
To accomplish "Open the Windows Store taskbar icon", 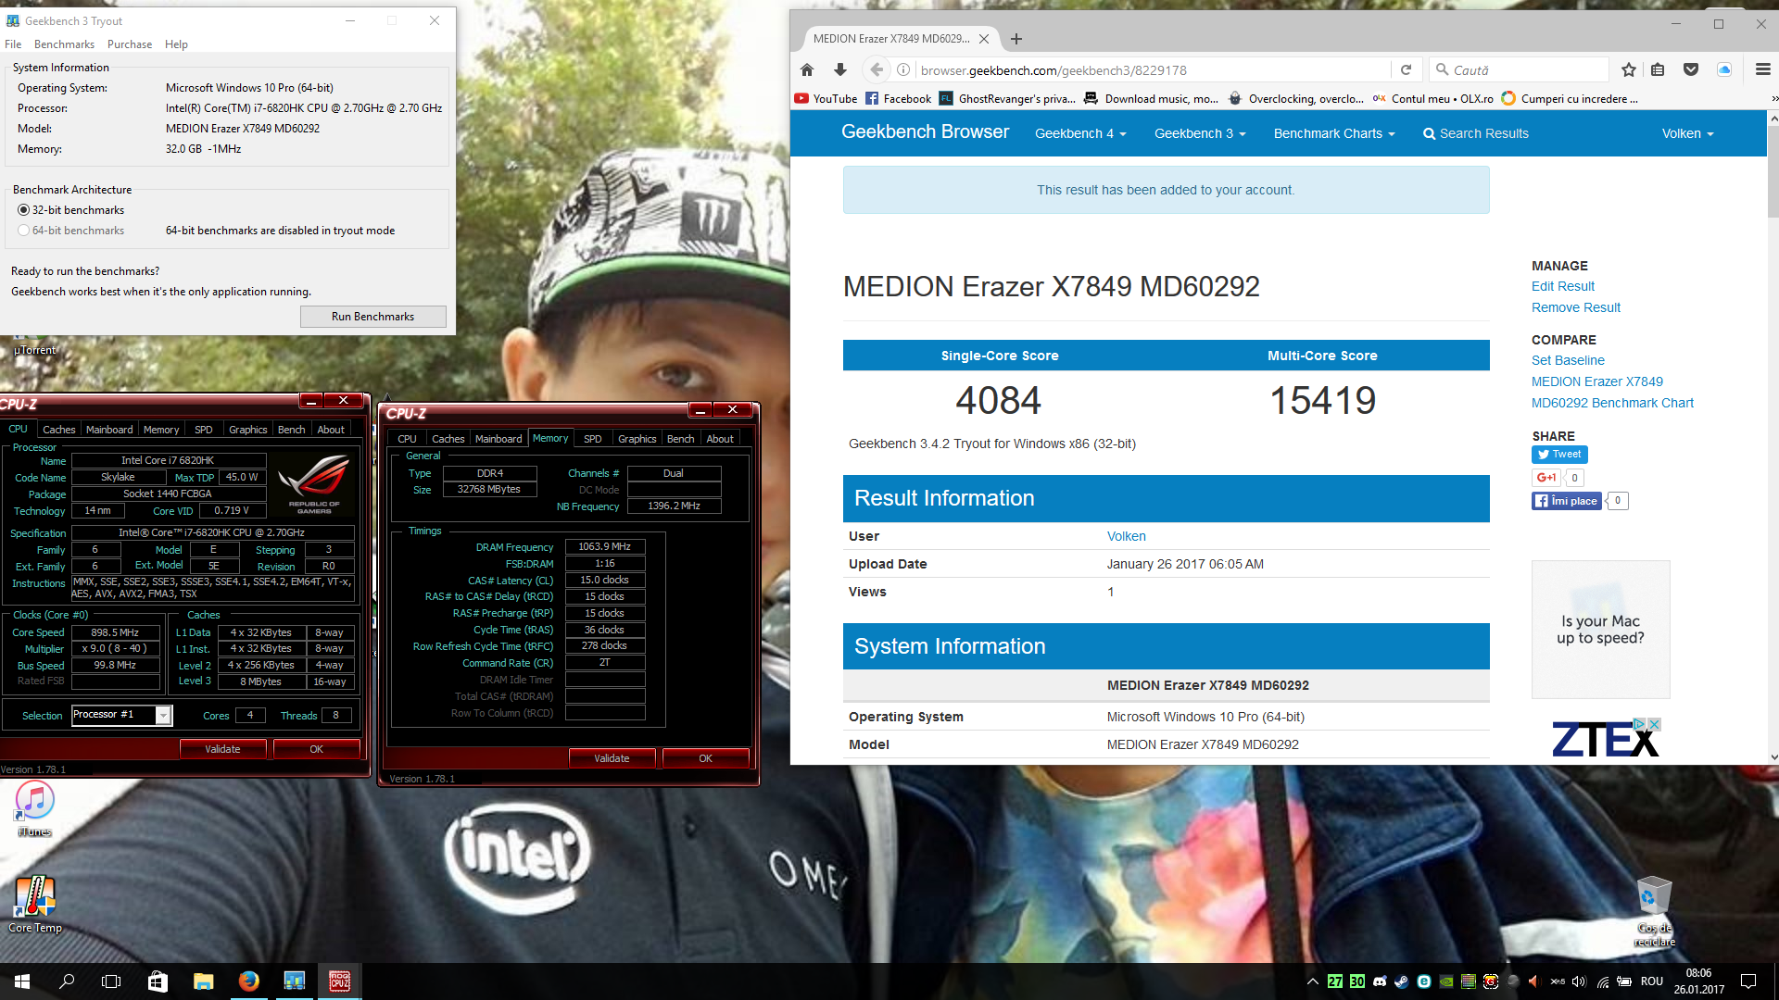I will coord(158,981).
